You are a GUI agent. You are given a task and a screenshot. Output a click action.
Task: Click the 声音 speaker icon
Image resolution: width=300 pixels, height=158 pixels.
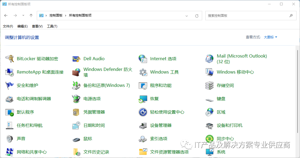coord(9,139)
